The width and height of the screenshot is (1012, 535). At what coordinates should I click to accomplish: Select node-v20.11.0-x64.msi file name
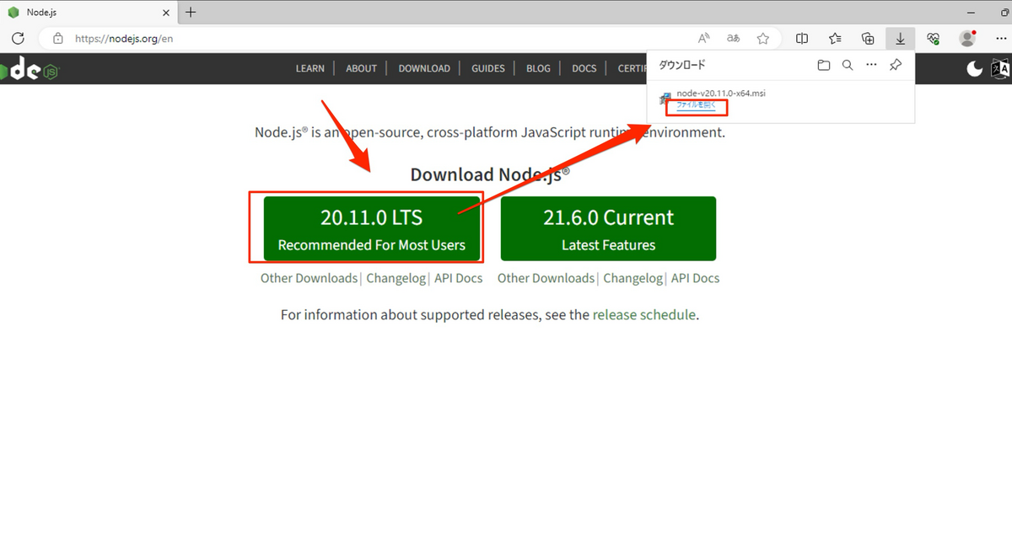click(x=721, y=93)
